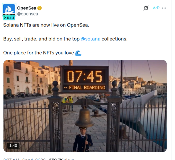Screen dimensions: 175x160
Task: Click the sailboat logo in the avatar
Action: pyautogui.click(x=9, y=9)
